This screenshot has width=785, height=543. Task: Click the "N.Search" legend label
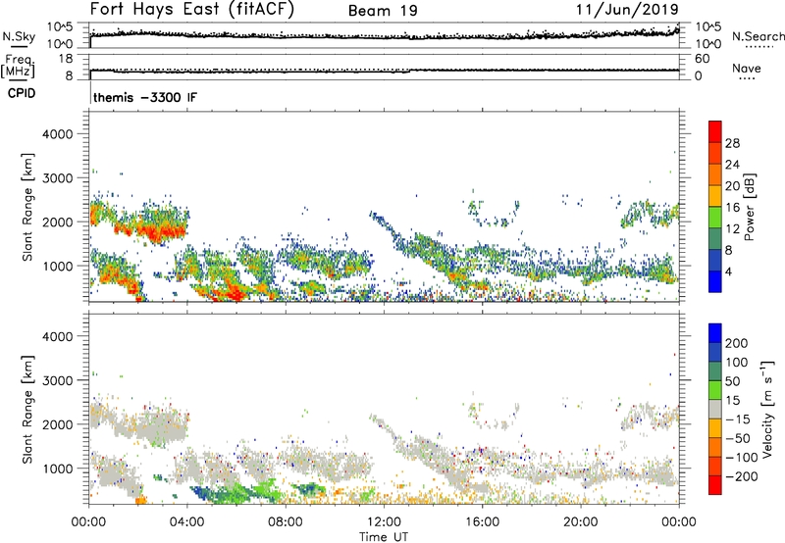758,36
